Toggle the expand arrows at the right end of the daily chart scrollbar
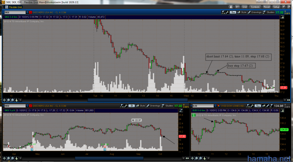This screenshot has height=162, width=293. tap(187, 158)
